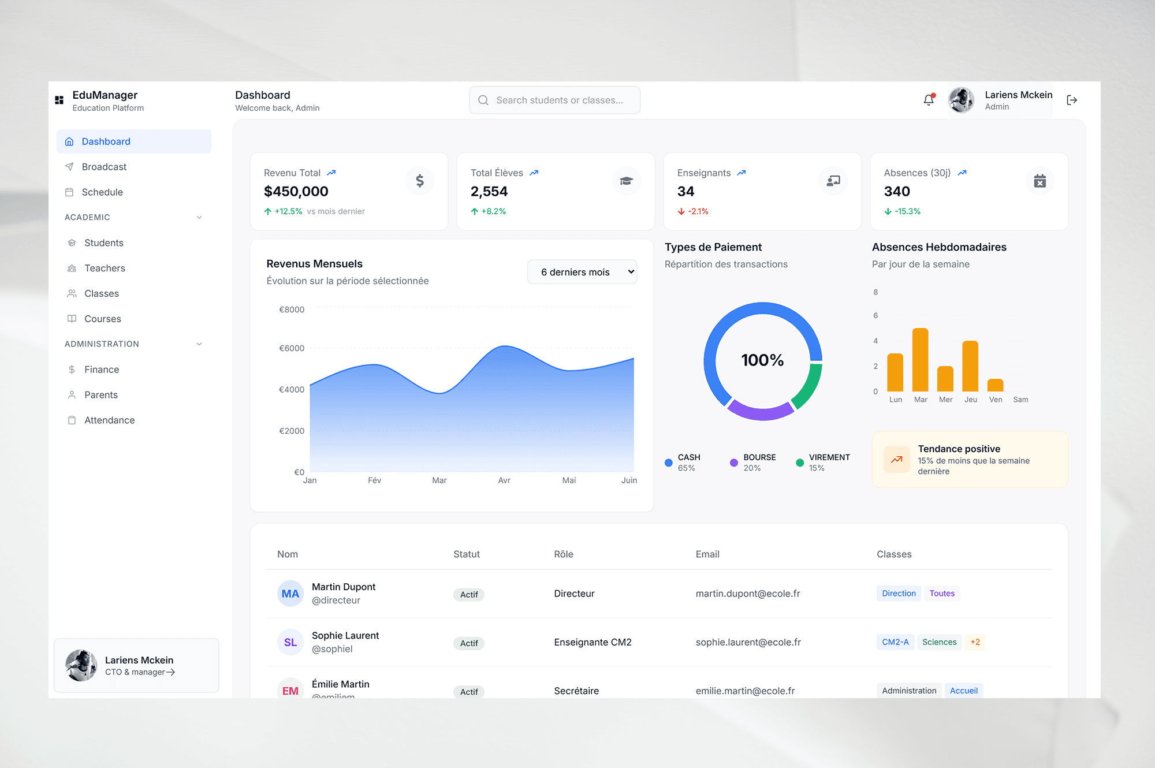Image resolution: width=1155 pixels, height=768 pixels.
Task: Open Broadcast in the sidebar
Action: [104, 167]
